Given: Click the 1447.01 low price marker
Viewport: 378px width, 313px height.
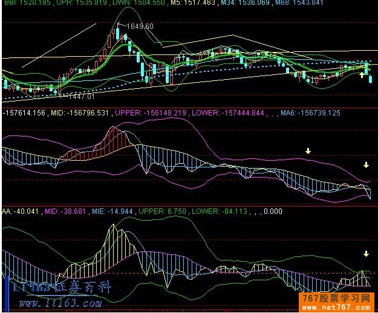Looking at the screenshot, I should point(80,96).
